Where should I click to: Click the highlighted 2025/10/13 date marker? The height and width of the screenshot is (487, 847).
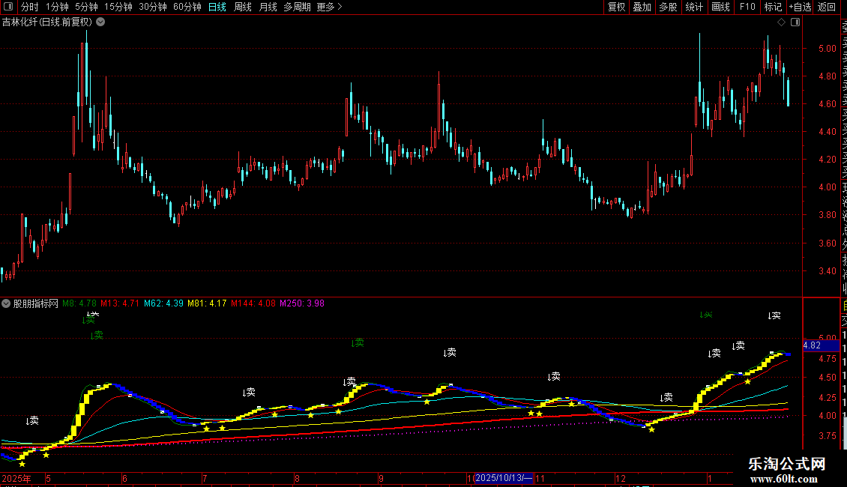coord(504,478)
